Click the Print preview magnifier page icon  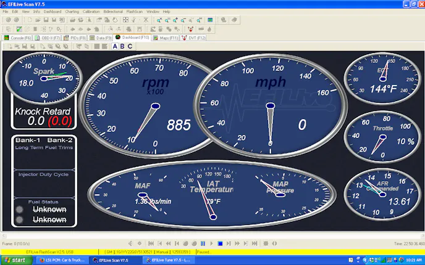click(x=88, y=20)
